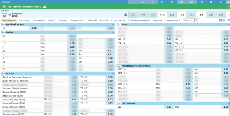This screenshot has width=230, height=116.
Task: Select Ф1 (+1) handicap odds 2.55
Action: click(x=169, y=39)
